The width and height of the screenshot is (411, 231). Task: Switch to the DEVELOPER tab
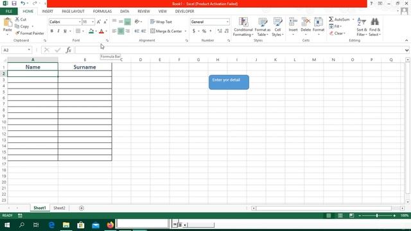[184, 12]
